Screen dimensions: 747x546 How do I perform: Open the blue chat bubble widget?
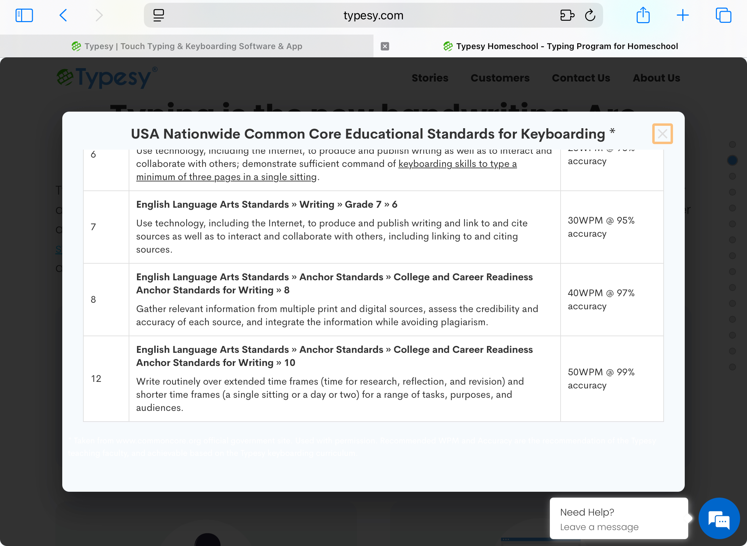click(x=719, y=518)
